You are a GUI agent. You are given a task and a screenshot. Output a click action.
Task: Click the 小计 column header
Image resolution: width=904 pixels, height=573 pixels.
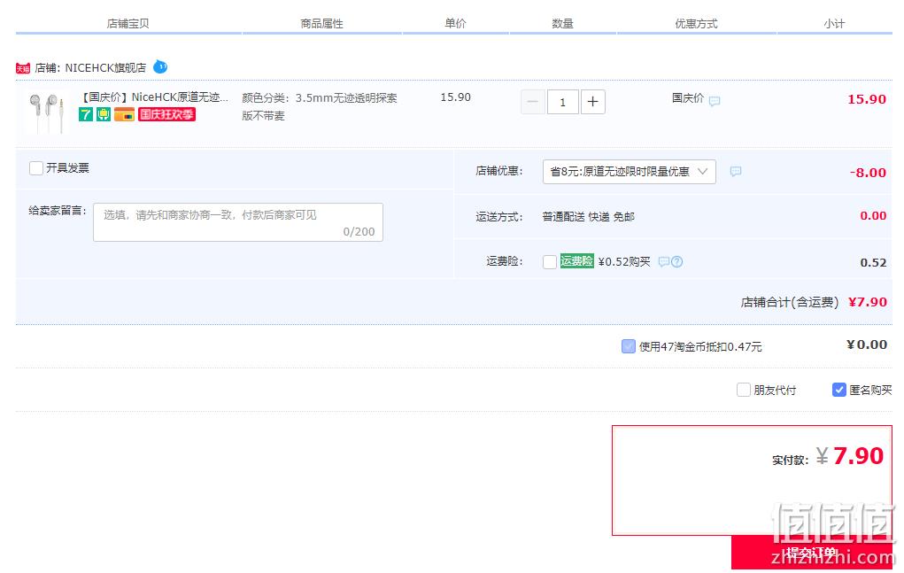834,24
